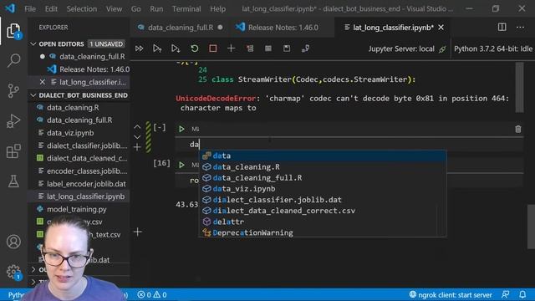Interrupt the kernel with stop button

(213, 48)
